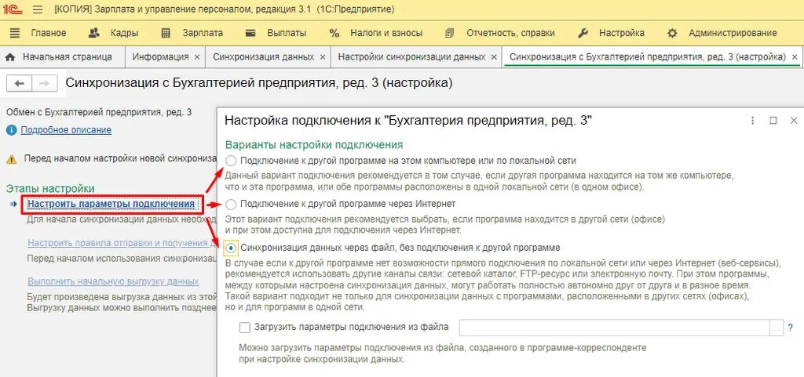Click the text Обмен с Бухгалтерией предприятия, ред. 3
Screen dimensions: 804x377
[x=99, y=112]
